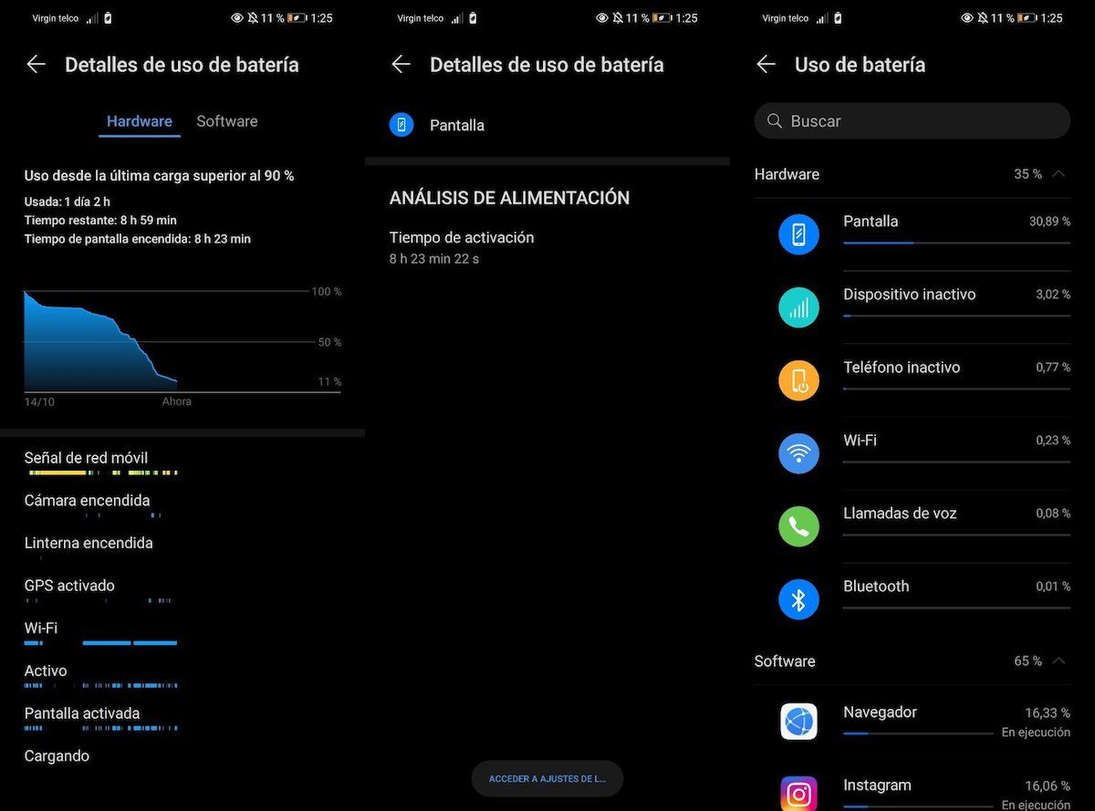The height and width of the screenshot is (811, 1095).
Task: Switch to the Software tab
Action: pyautogui.click(x=227, y=121)
